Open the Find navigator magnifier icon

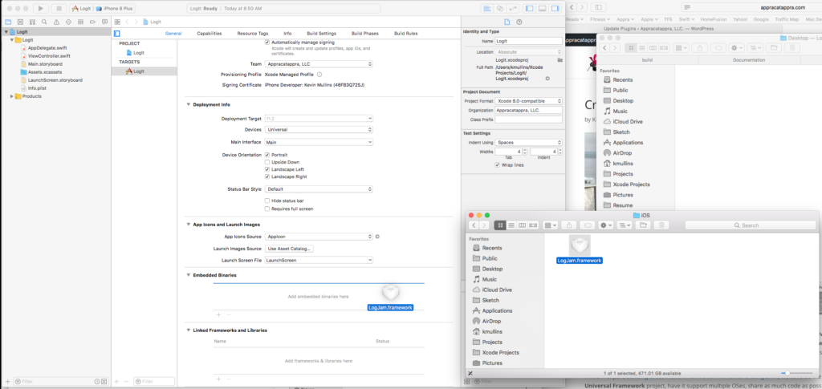pyautogui.click(x=44, y=22)
